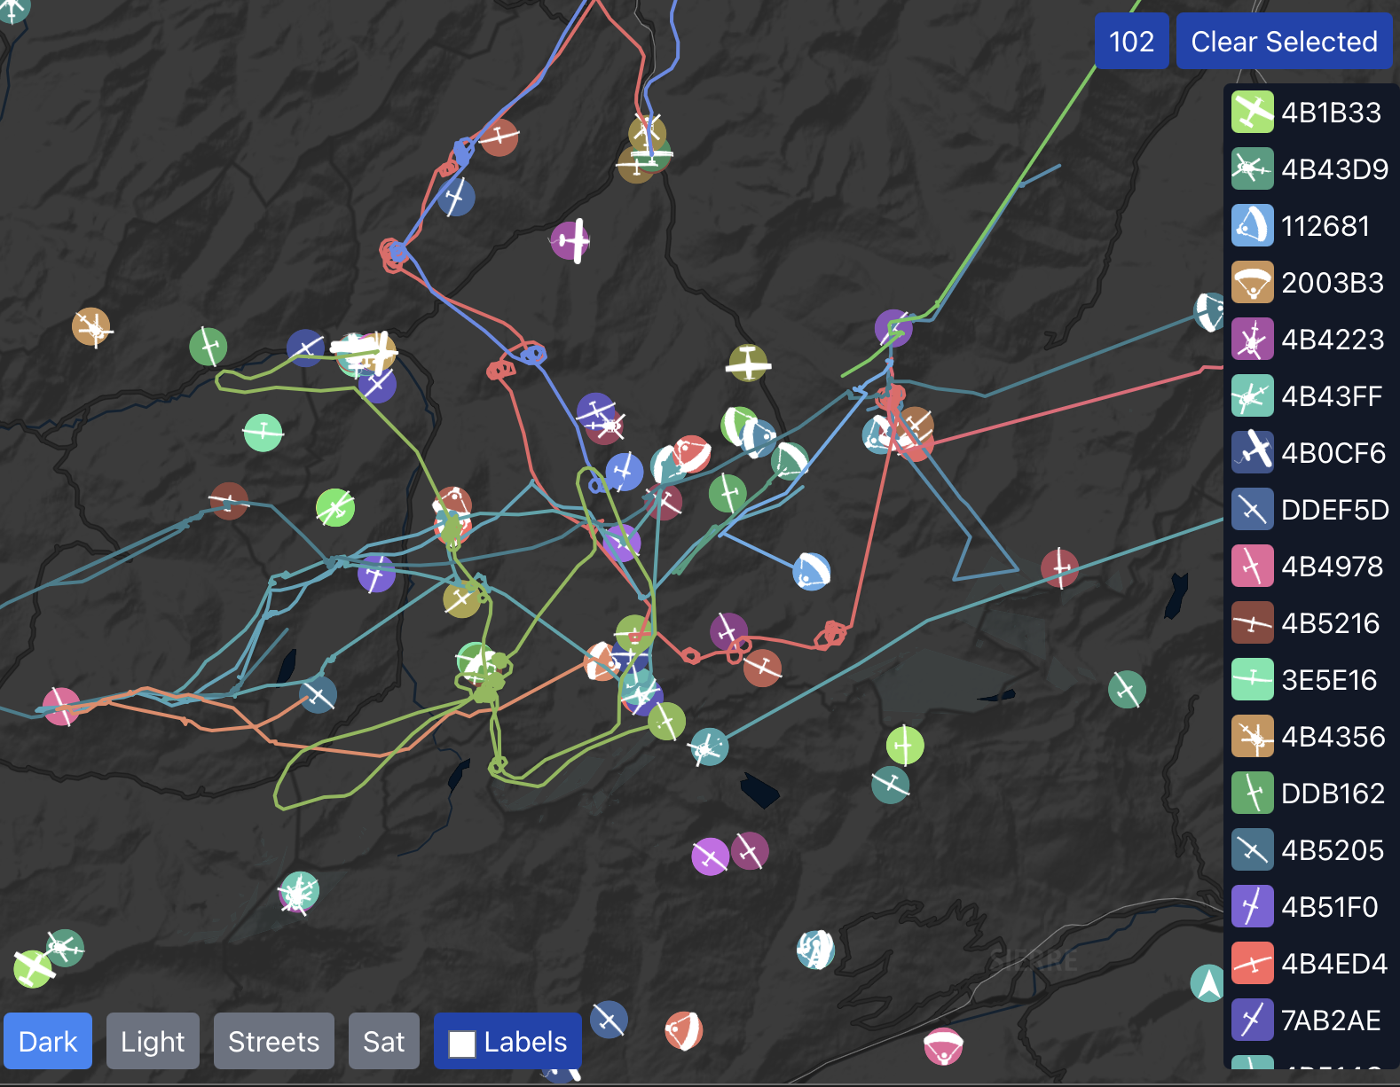Screen dimensions: 1400x1087
Task: Select the 112681 paraglider icon
Action: (x=1252, y=226)
